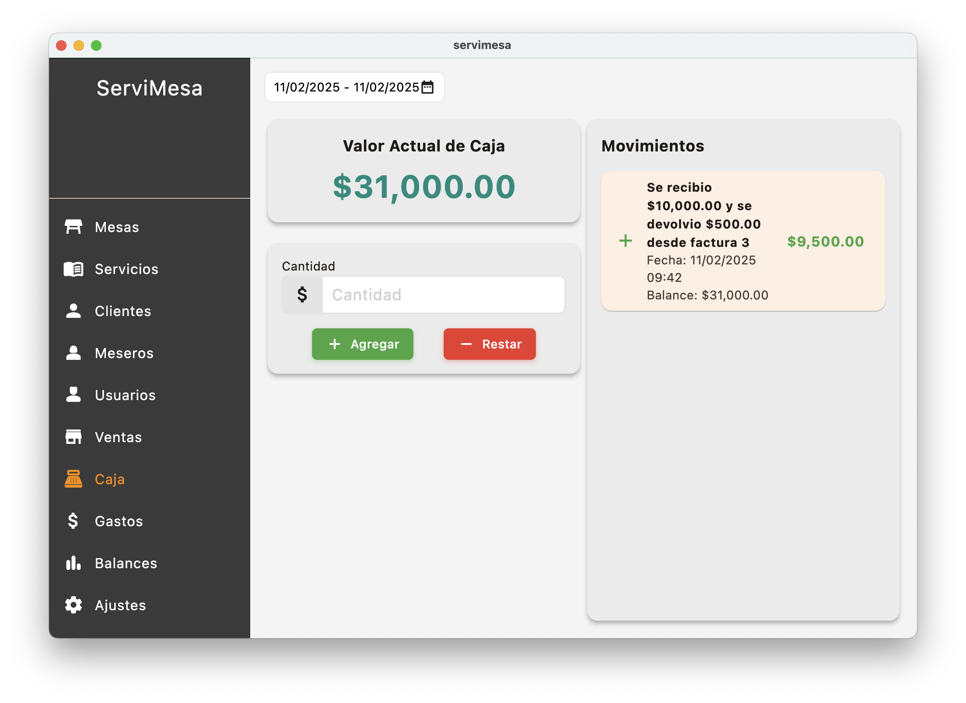This screenshot has height=703, width=966.
Task: Click the Mesas table icon
Action: [x=73, y=227]
